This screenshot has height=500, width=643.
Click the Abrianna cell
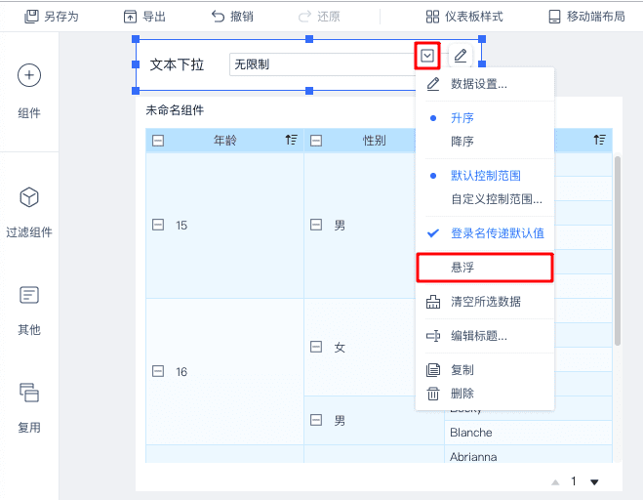[528, 455]
